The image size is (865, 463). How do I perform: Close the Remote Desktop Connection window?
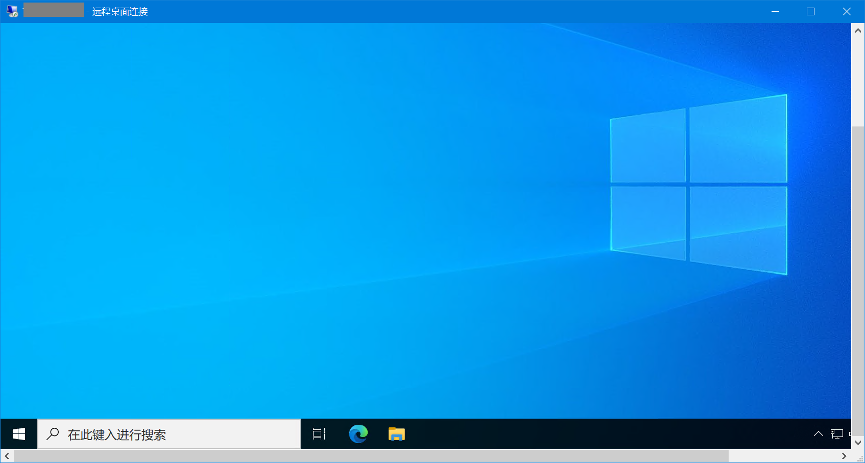(847, 11)
